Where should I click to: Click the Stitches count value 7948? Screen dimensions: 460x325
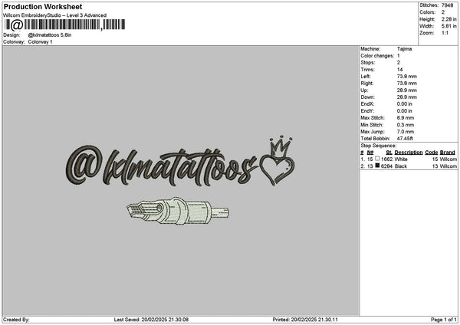click(451, 5)
